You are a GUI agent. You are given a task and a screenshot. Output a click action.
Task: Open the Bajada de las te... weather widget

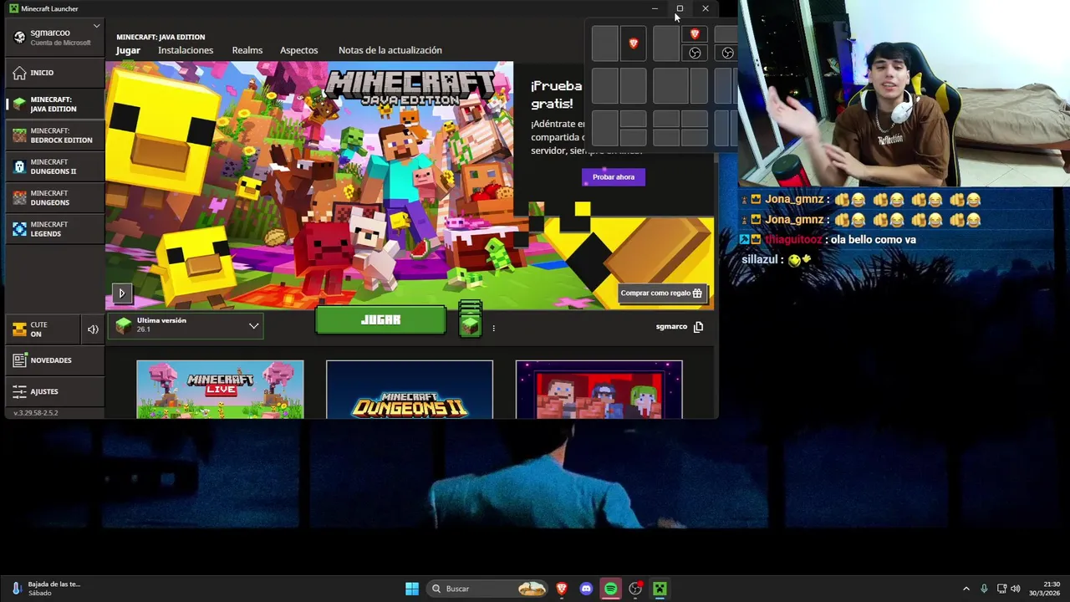(x=47, y=589)
